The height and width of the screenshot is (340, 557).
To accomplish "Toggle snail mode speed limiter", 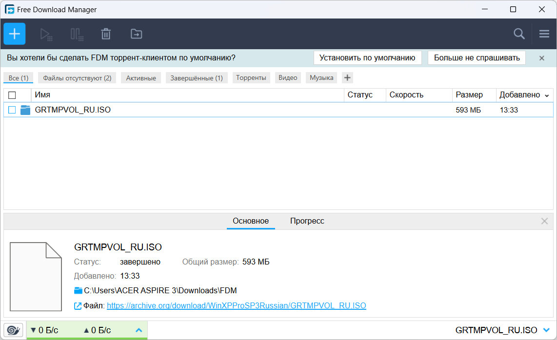I will coord(14,330).
